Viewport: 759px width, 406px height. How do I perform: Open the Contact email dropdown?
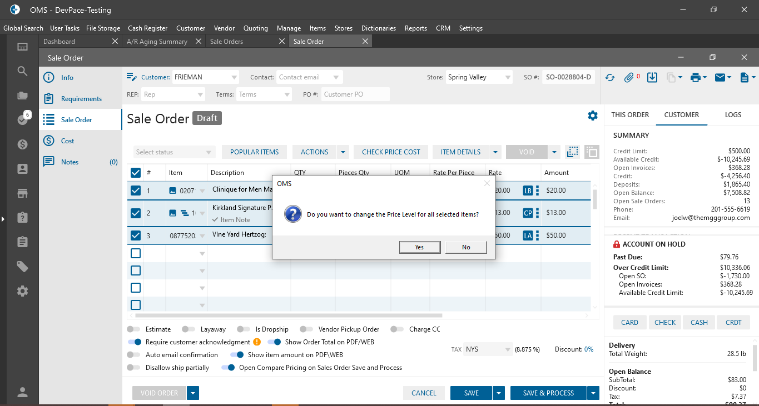point(336,77)
